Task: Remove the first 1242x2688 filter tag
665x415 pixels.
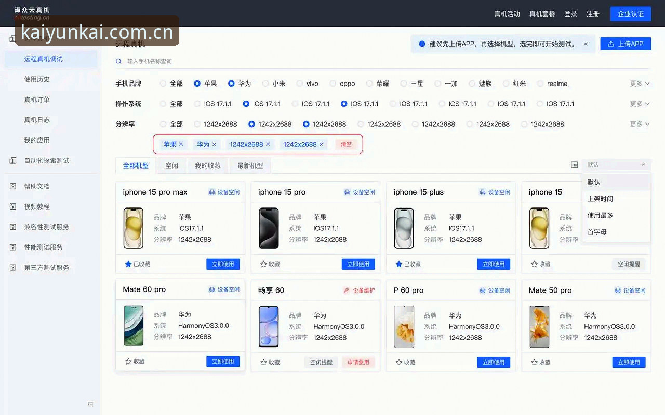Action: [268, 144]
